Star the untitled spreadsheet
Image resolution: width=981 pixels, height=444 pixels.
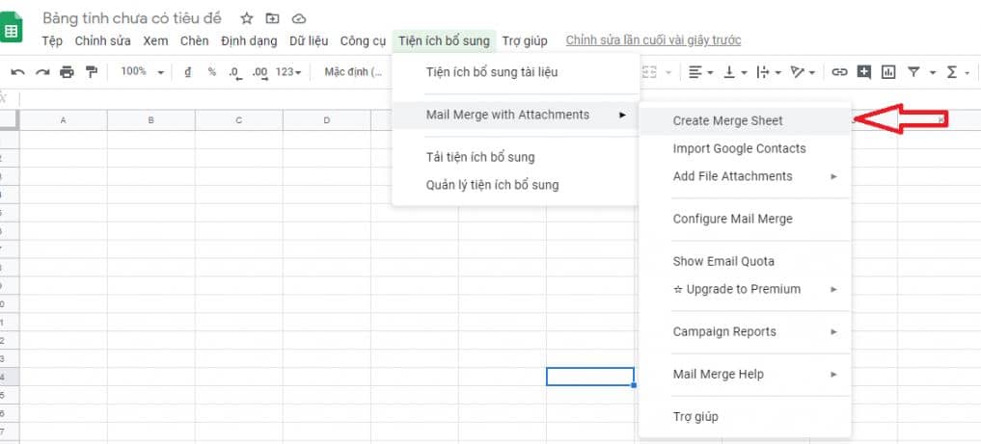pyautogui.click(x=247, y=18)
